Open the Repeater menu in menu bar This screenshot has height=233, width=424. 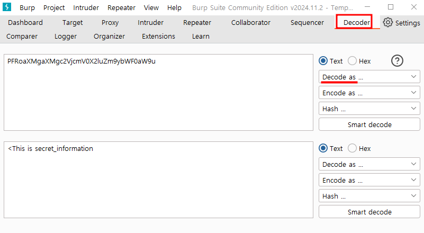pos(121,7)
